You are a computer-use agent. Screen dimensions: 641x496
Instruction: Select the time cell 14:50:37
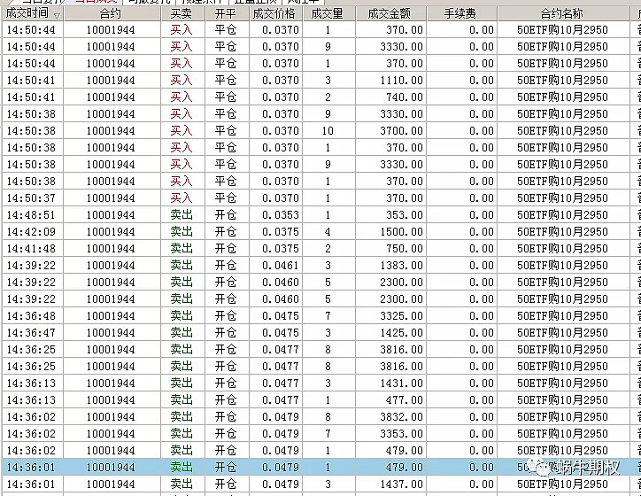pyautogui.click(x=31, y=198)
